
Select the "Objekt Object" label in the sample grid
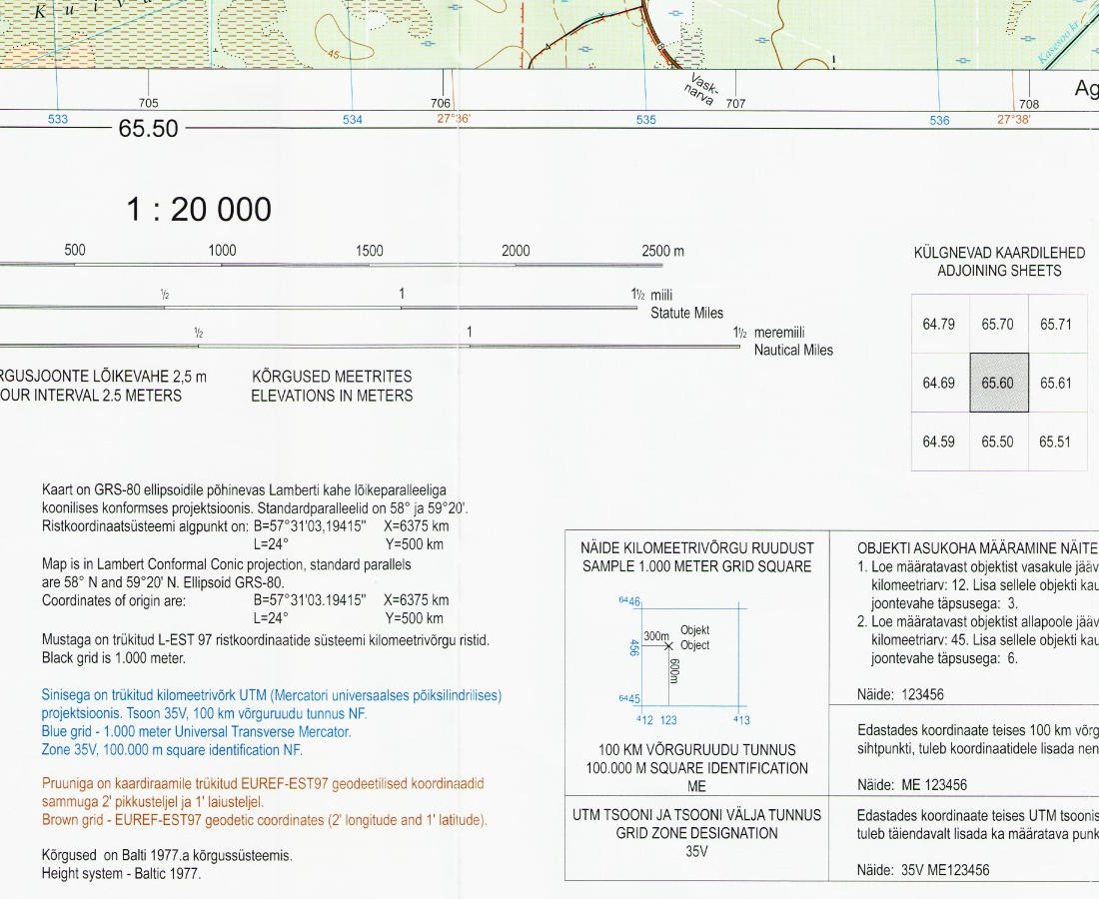(x=695, y=637)
